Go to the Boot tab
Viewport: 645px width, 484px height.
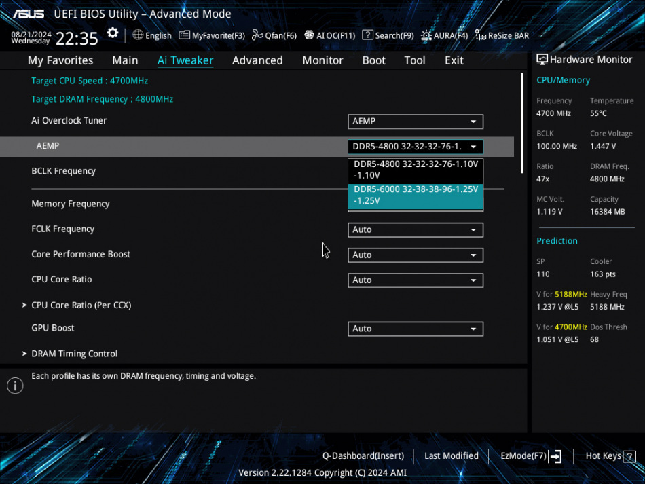click(373, 60)
